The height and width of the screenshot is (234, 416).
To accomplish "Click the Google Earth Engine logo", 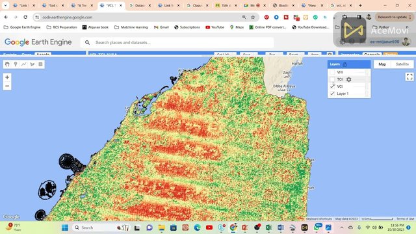I will point(38,42).
